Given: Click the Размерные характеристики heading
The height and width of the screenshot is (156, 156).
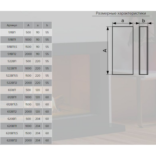Looking at the screenshot, I should pyautogui.click(x=121, y=13).
